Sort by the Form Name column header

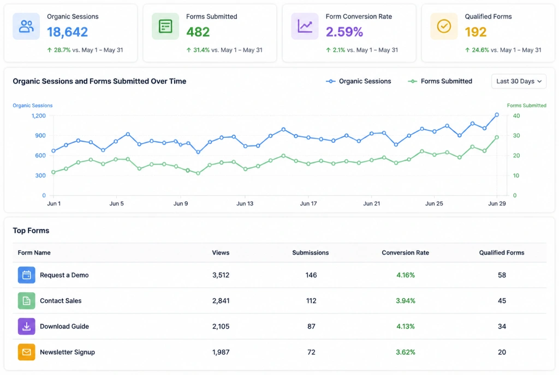pyautogui.click(x=34, y=252)
